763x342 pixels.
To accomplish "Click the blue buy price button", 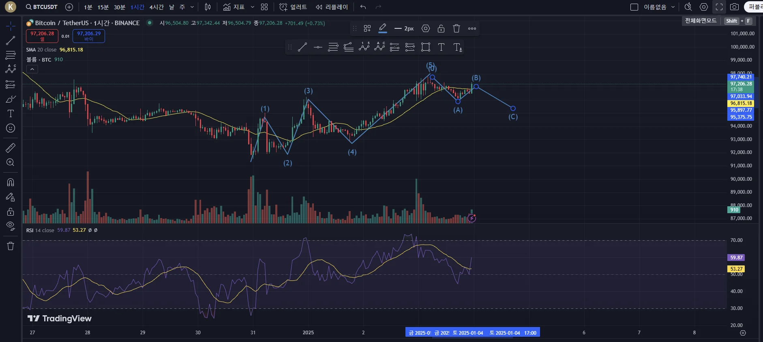I will coord(89,36).
